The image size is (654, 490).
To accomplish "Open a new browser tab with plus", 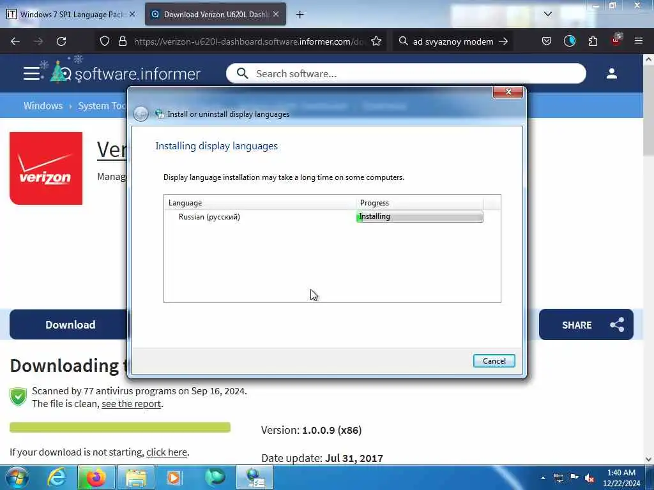I will [x=300, y=15].
